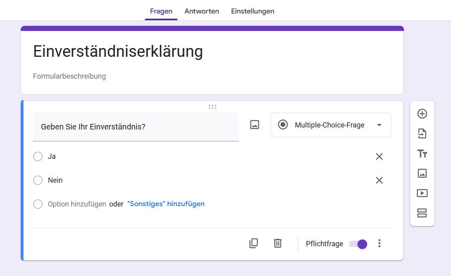Select the radio button next to Nein

point(38,180)
